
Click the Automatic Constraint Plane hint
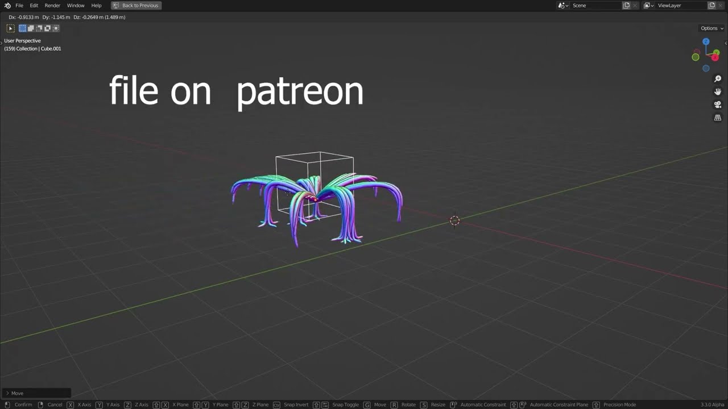coord(559,404)
